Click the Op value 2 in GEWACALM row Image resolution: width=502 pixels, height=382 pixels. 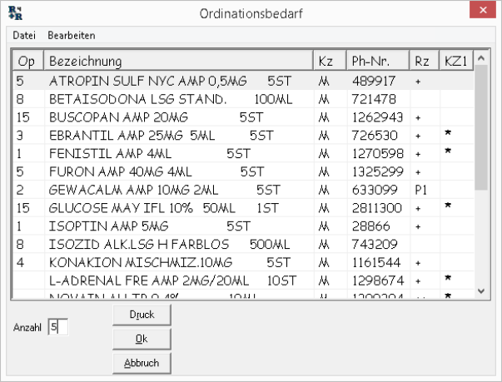20,190
